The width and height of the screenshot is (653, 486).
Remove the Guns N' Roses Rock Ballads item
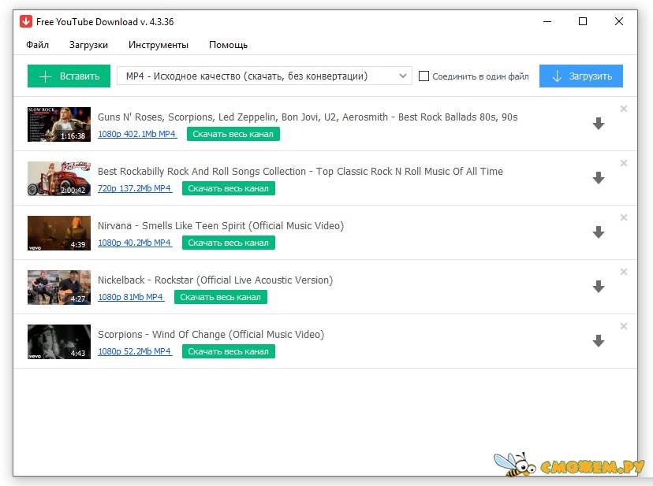coord(624,109)
